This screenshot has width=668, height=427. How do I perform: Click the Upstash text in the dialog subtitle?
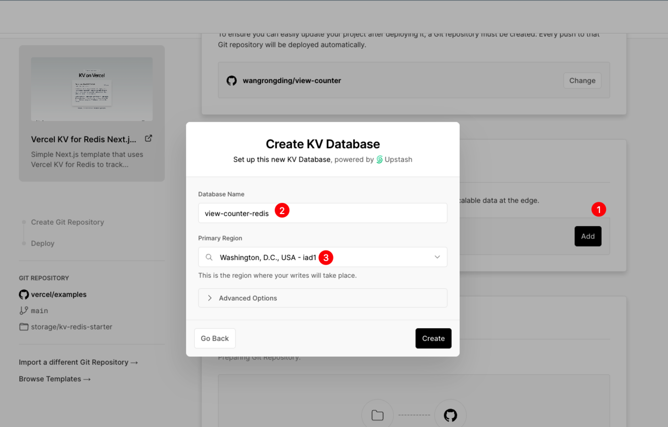point(398,159)
